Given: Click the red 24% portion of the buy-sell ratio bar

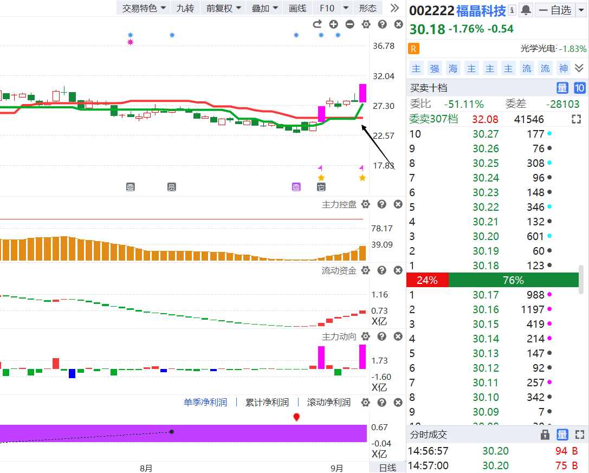Looking at the screenshot, I should coord(428,280).
